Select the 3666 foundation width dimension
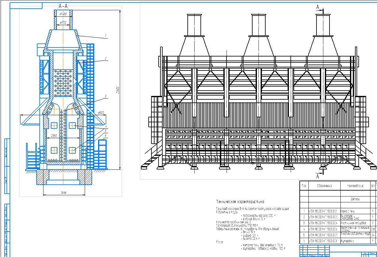This screenshot has height=257, width=377. point(64,193)
